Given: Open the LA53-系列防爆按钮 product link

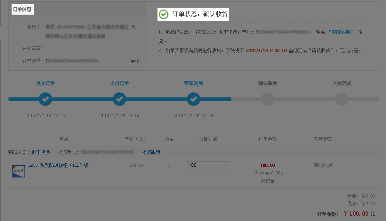Looking at the screenshot, I should click(x=58, y=165).
